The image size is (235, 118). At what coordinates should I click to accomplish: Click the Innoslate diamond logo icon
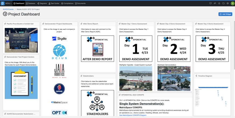pos(2,3)
